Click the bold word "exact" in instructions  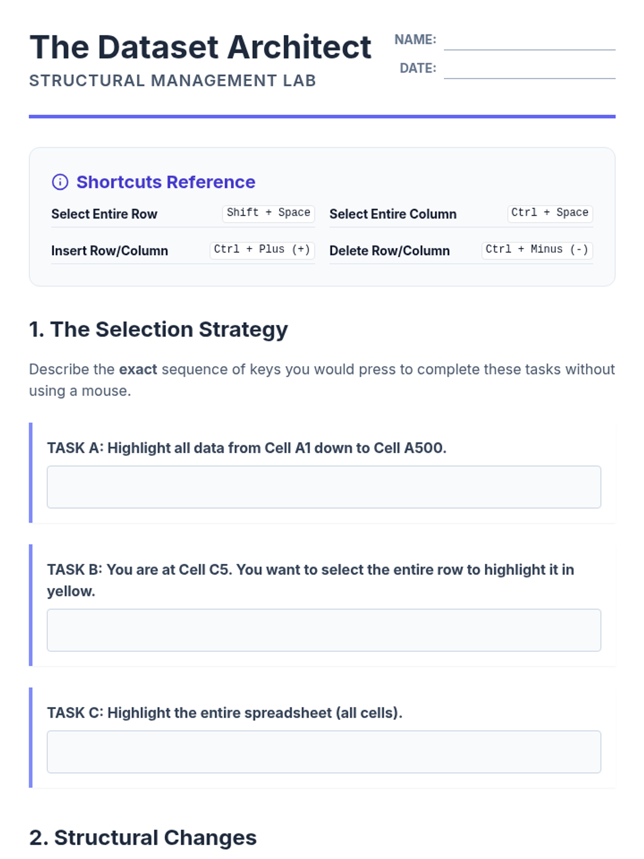click(138, 369)
